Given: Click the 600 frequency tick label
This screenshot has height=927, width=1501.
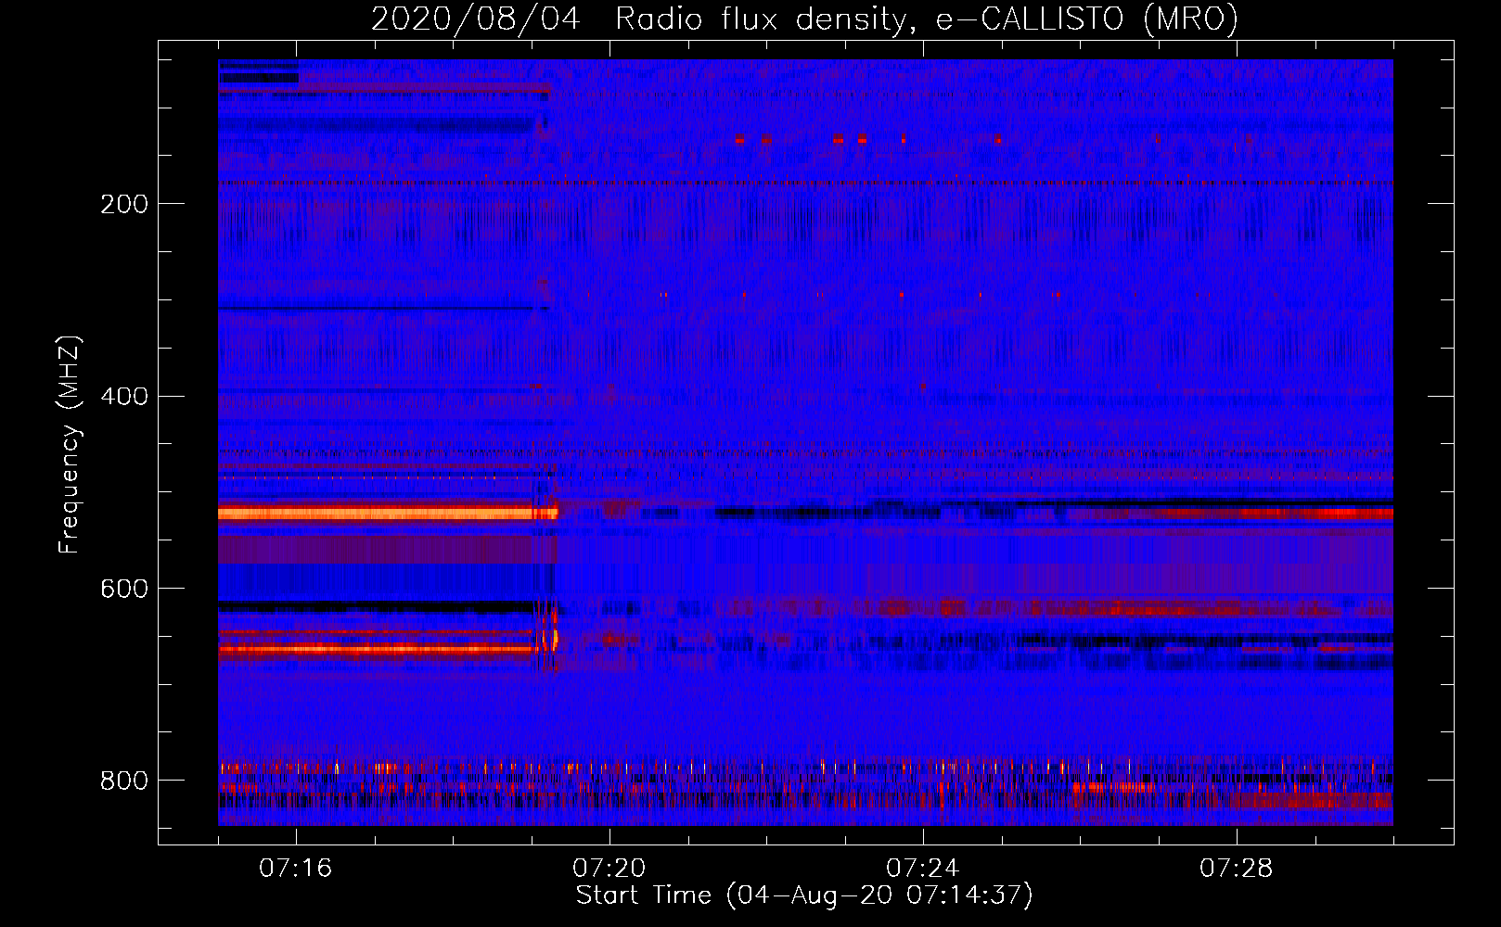Looking at the screenshot, I should pyautogui.click(x=124, y=590).
